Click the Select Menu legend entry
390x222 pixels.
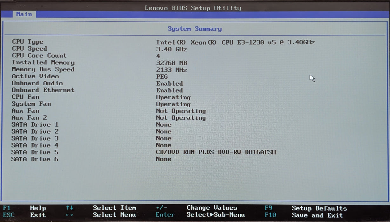[114, 215]
